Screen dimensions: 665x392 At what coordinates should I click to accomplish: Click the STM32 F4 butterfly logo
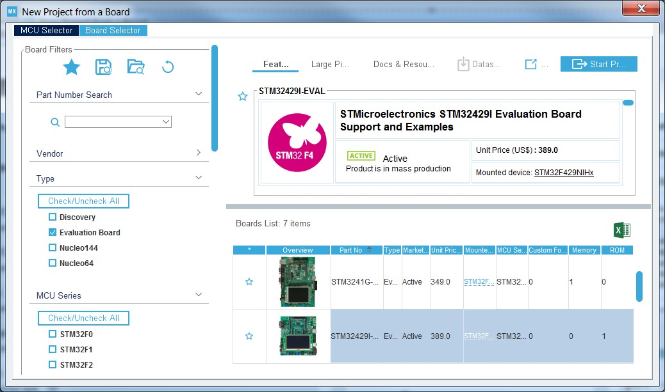(x=297, y=142)
